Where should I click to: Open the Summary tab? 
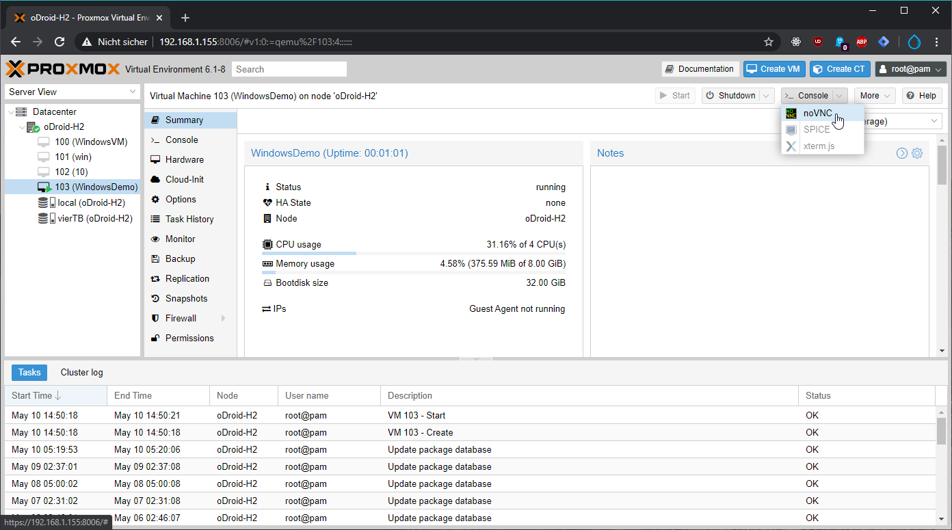coord(190,120)
